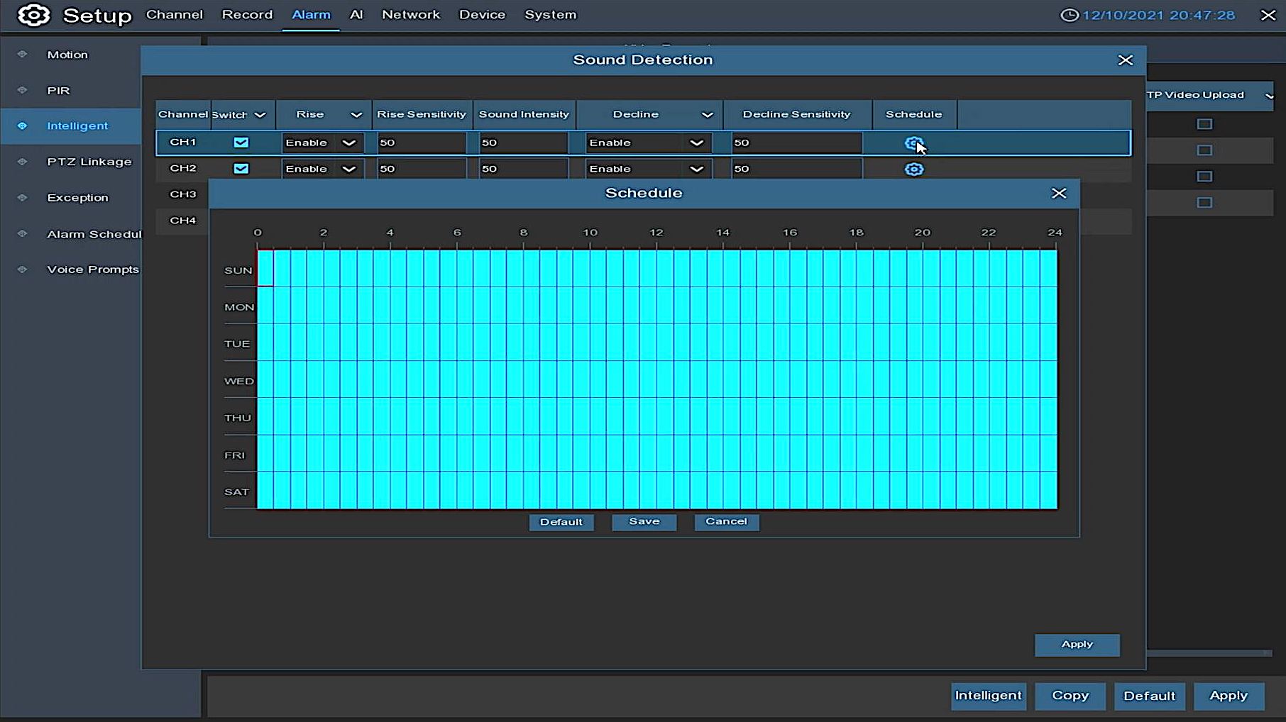Select PIR in the sidebar
Screen dimensions: 1286x722
(58, 91)
